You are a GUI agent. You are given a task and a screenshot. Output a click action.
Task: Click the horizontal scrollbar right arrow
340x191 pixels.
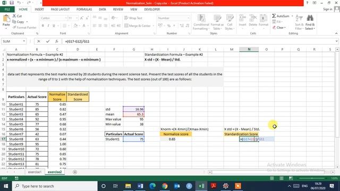pos(333,172)
